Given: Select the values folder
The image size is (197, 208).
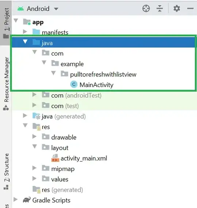Looking at the screenshot, I should [x=60, y=179].
